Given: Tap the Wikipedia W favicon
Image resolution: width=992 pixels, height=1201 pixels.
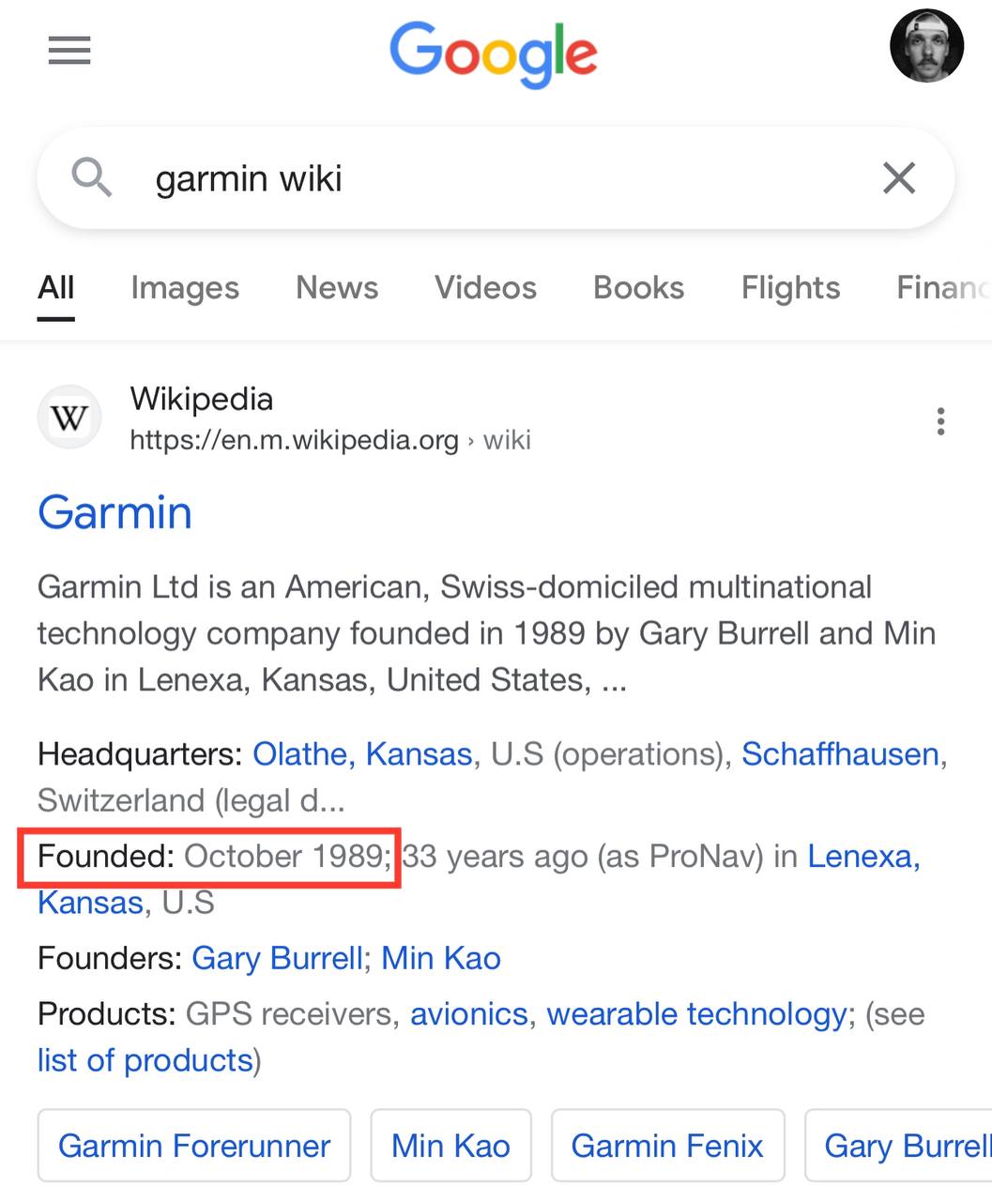Looking at the screenshot, I should (x=69, y=418).
